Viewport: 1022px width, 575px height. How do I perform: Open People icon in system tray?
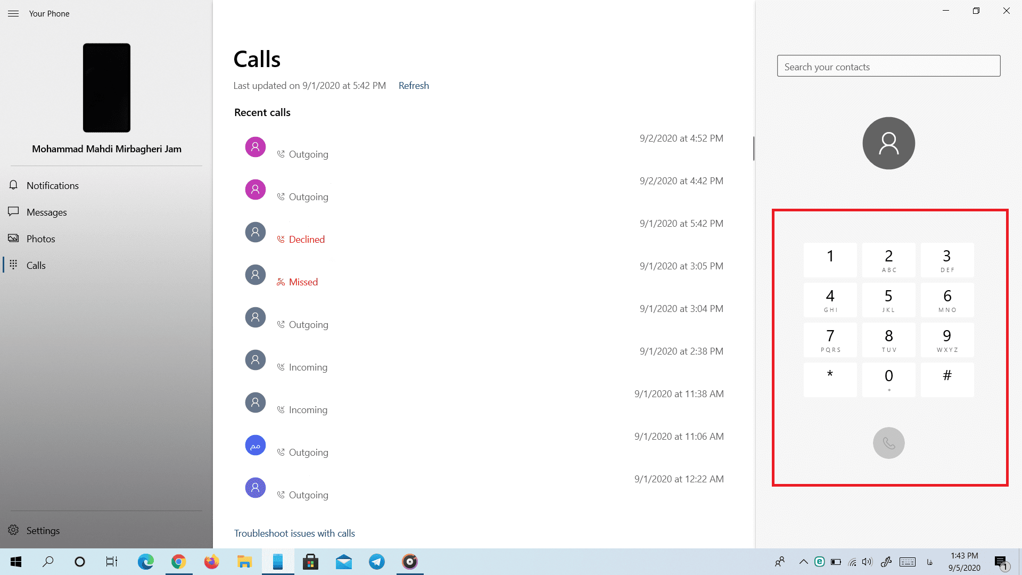780,562
